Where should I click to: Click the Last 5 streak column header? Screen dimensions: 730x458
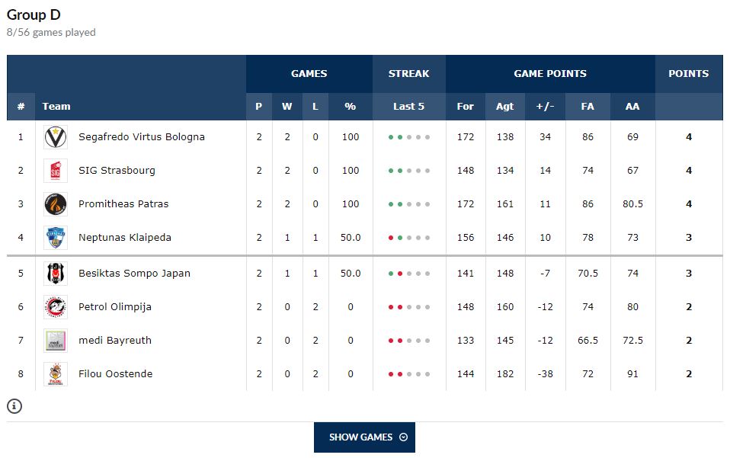coord(408,107)
